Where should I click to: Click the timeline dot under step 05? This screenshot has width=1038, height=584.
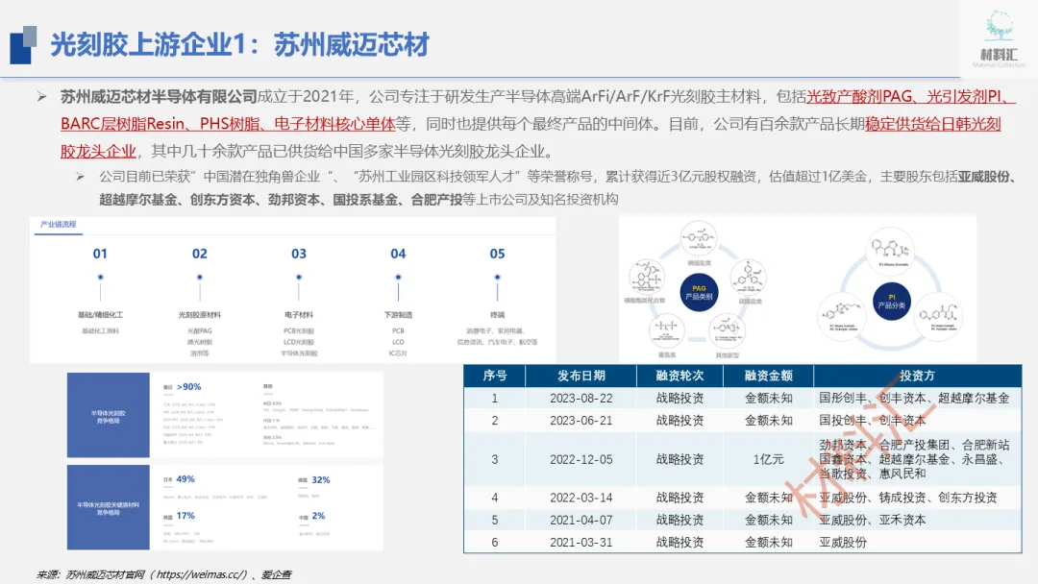tap(497, 278)
